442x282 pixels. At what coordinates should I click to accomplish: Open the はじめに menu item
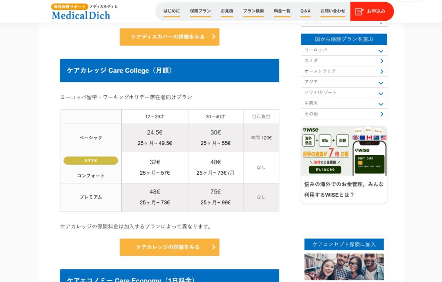171,11
